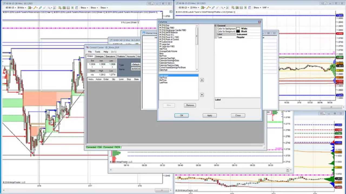This screenshot has width=346, height=194.
Task: Click magnifier zoom-in icon in left chart toolbar
Action: coord(49,8)
